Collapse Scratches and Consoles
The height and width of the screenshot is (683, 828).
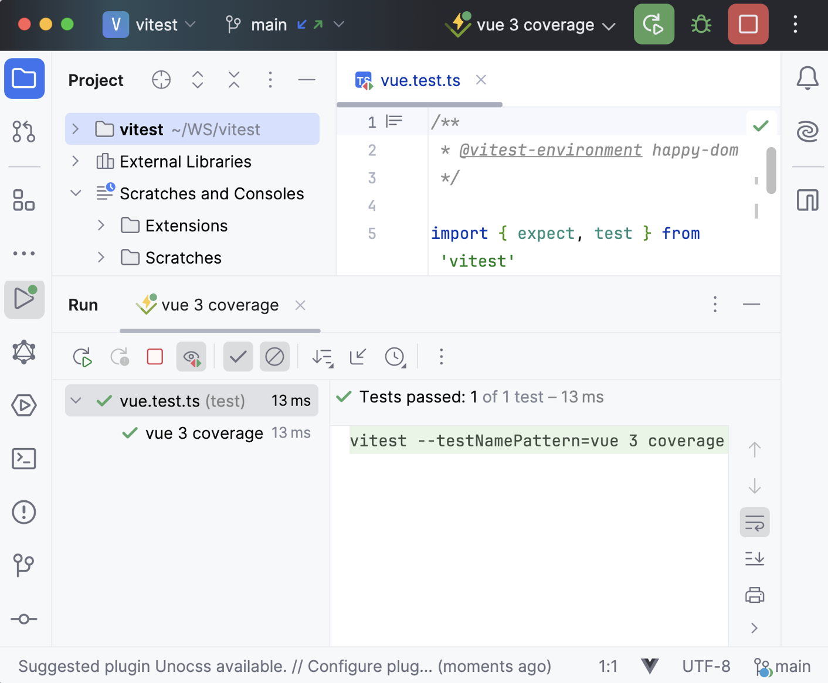pos(75,193)
